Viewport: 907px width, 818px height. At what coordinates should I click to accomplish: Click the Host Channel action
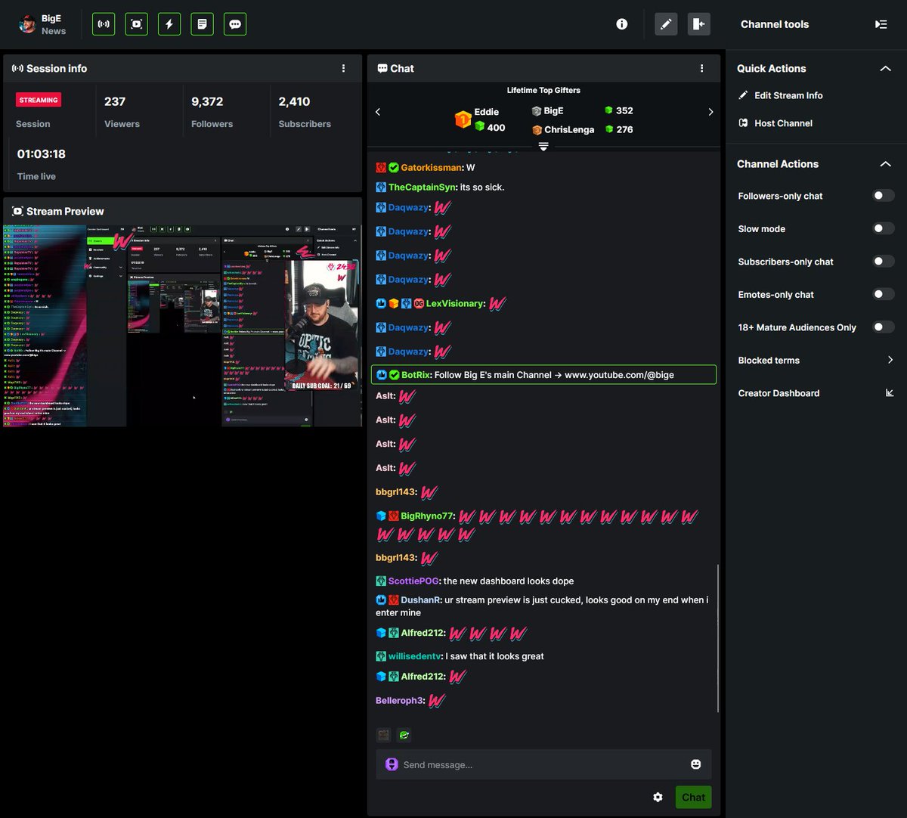click(x=783, y=122)
